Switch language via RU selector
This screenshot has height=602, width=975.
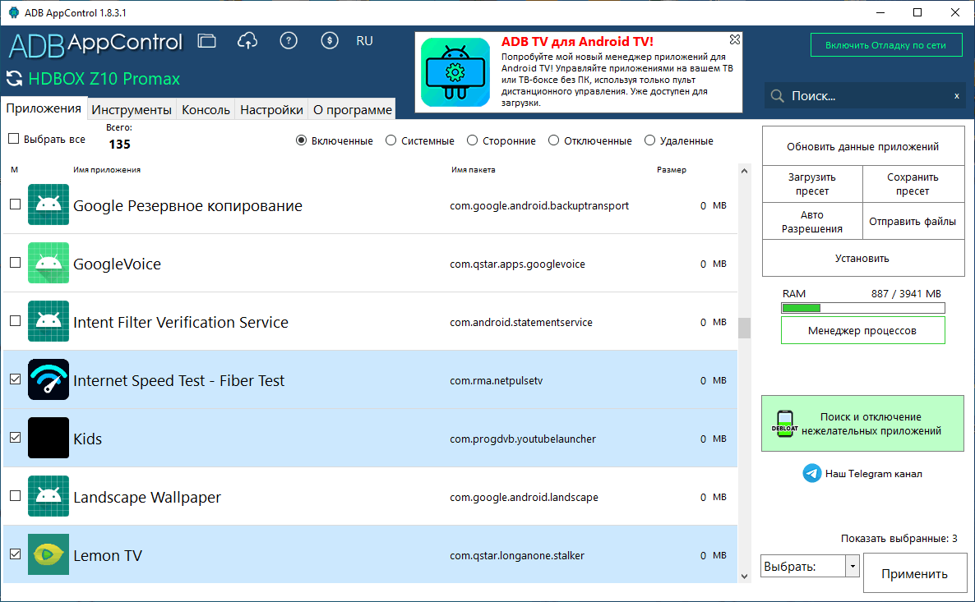tap(364, 41)
